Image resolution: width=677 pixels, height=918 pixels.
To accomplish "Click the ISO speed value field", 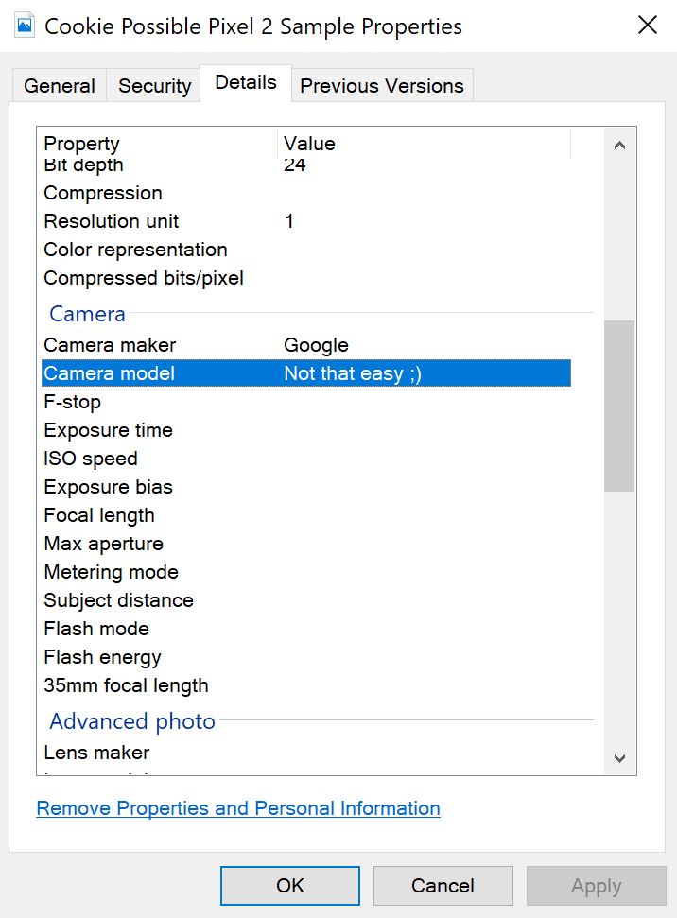I will (425, 459).
